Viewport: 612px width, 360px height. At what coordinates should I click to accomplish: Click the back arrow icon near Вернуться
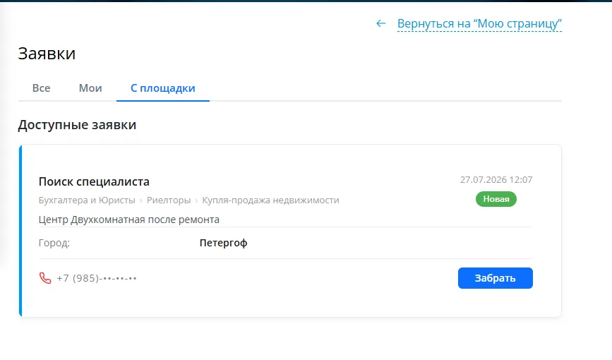pyautogui.click(x=381, y=24)
